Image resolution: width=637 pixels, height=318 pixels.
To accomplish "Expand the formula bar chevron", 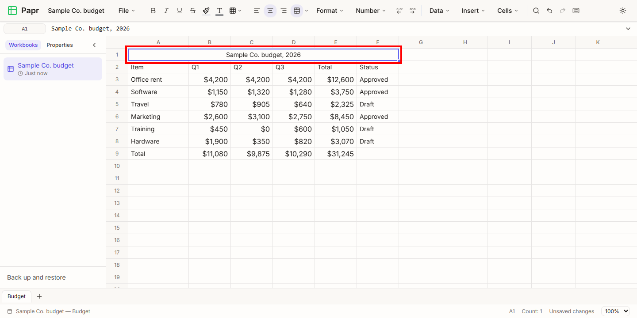I will click(628, 29).
